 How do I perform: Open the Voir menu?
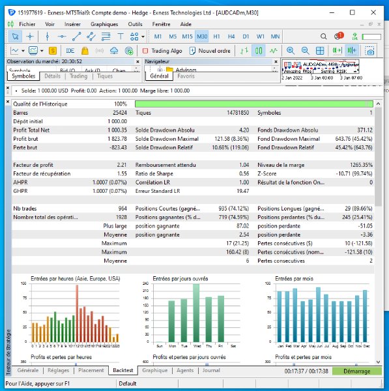[x=50, y=24]
